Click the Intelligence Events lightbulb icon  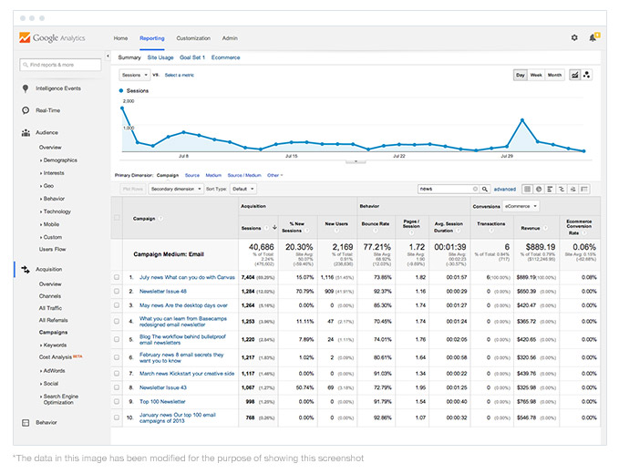tap(26, 88)
